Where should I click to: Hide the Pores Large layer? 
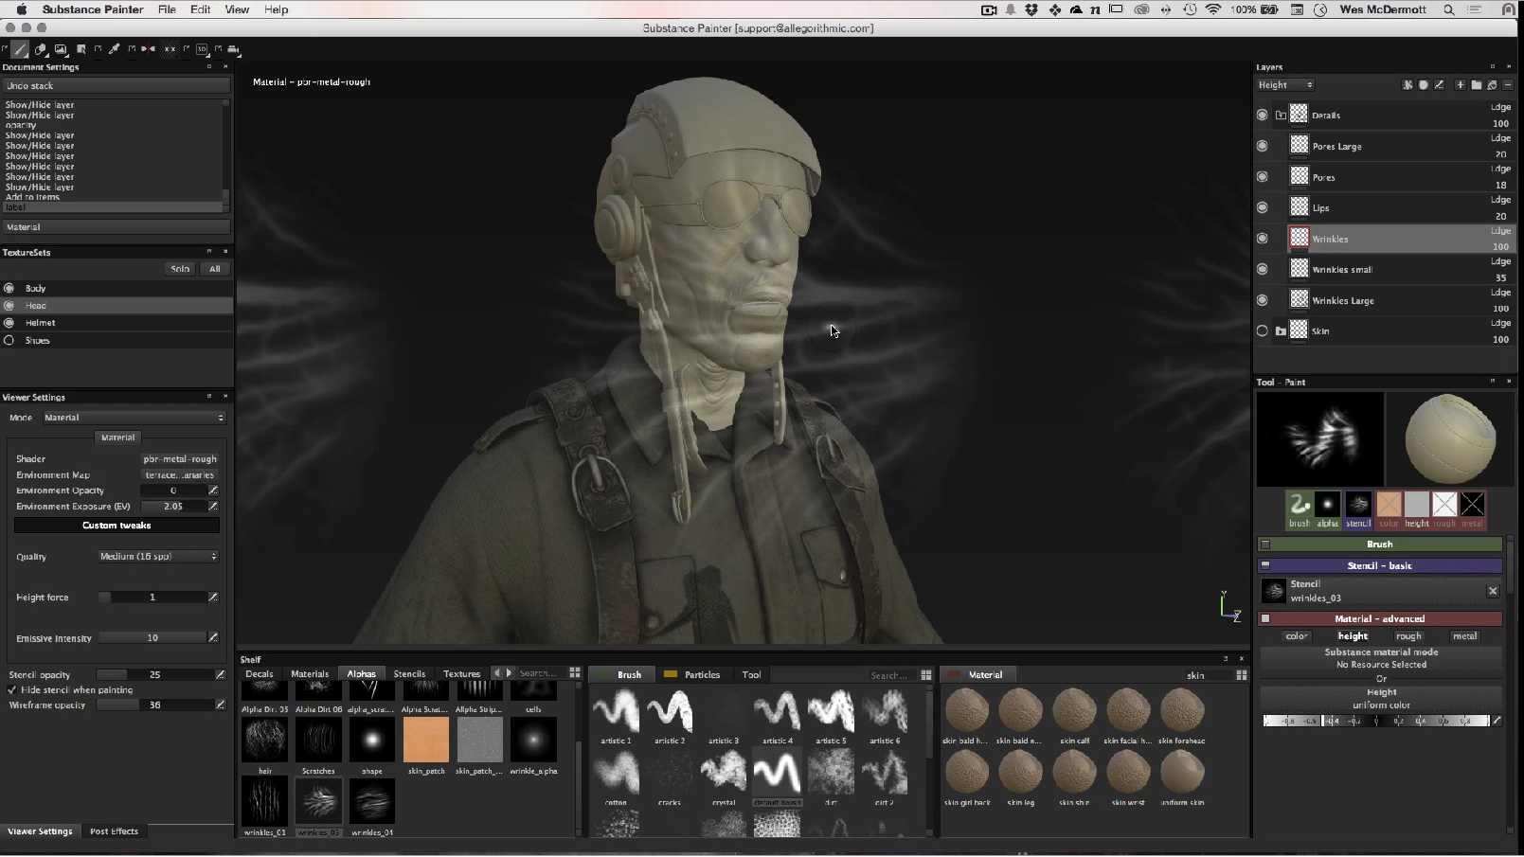[x=1262, y=146]
